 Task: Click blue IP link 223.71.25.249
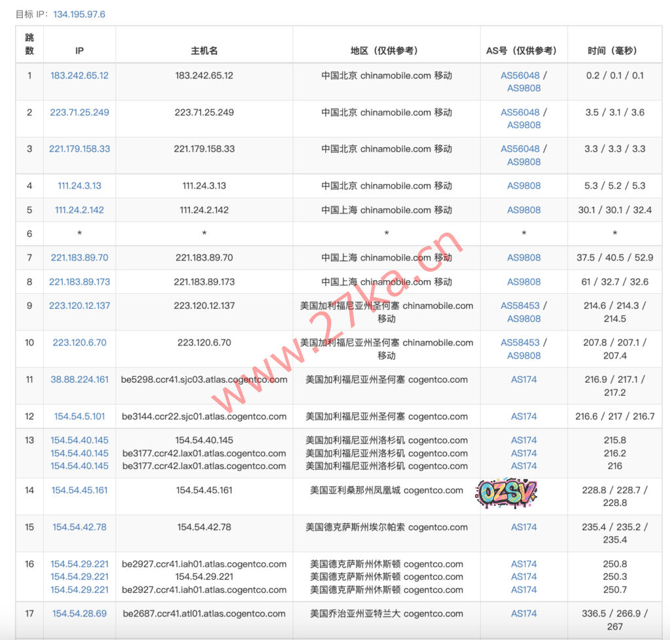point(79,113)
